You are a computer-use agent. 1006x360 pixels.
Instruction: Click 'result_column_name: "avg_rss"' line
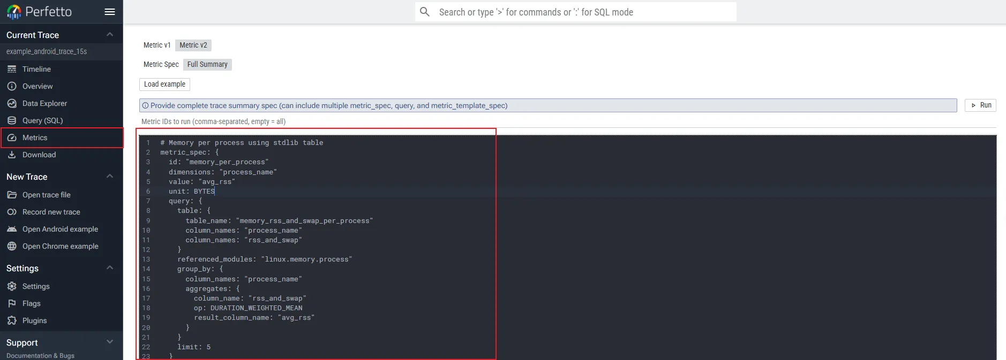click(254, 318)
